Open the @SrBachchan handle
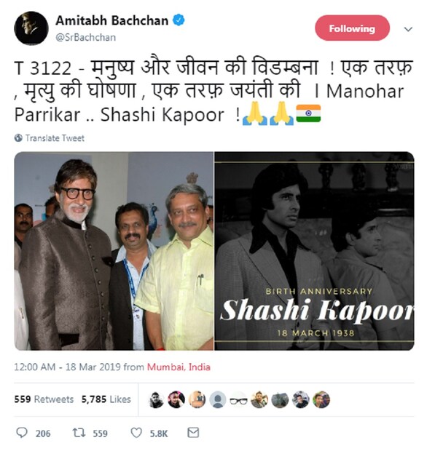435x451 pixels. [85, 37]
